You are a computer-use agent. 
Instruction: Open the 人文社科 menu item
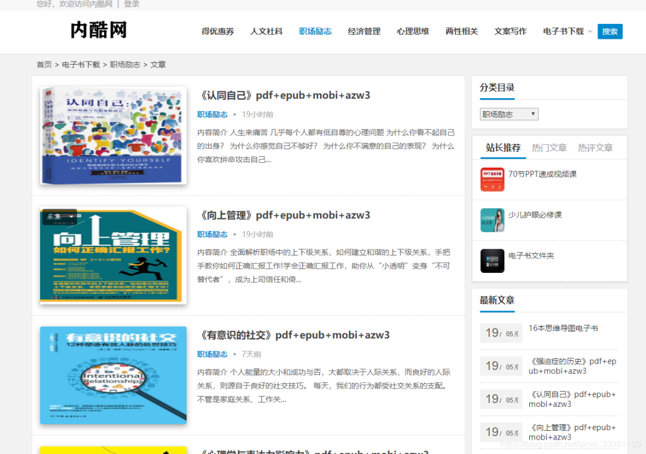coord(267,31)
